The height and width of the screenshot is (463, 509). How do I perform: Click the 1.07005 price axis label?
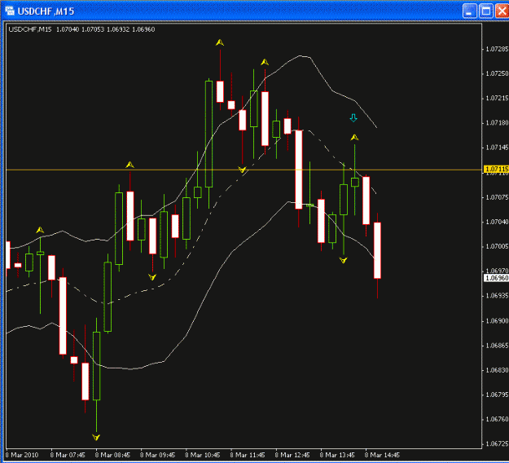tap(497, 246)
